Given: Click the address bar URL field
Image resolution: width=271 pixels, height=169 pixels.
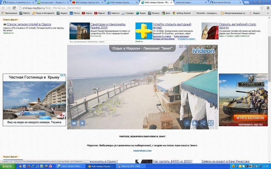Looking at the screenshot, I should coord(138,8).
